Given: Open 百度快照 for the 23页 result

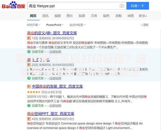Looking at the screenshot, I should 55,78.
